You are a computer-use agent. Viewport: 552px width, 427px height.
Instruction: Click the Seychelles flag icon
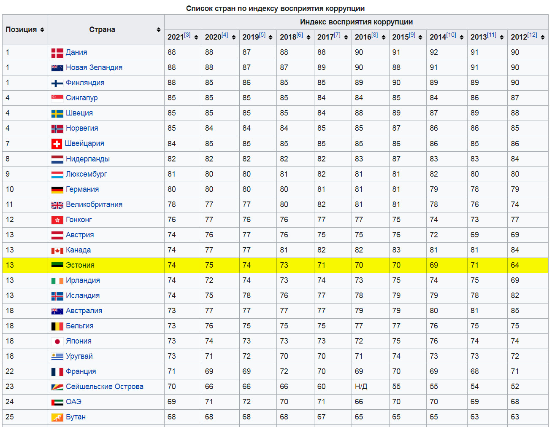(57, 387)
